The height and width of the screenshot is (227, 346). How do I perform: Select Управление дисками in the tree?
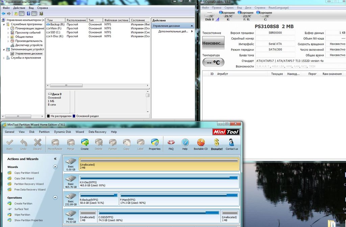pyautogui.click(x=28, y=53)
